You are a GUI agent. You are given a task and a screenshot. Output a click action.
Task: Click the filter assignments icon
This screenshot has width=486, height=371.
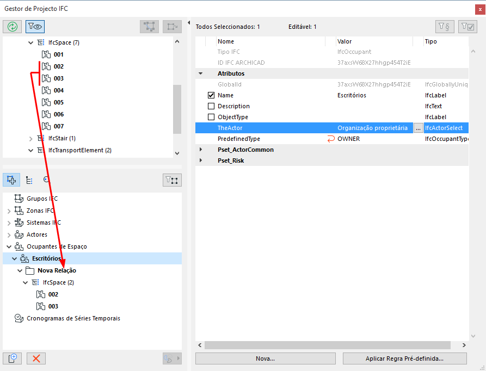[173, 180]
